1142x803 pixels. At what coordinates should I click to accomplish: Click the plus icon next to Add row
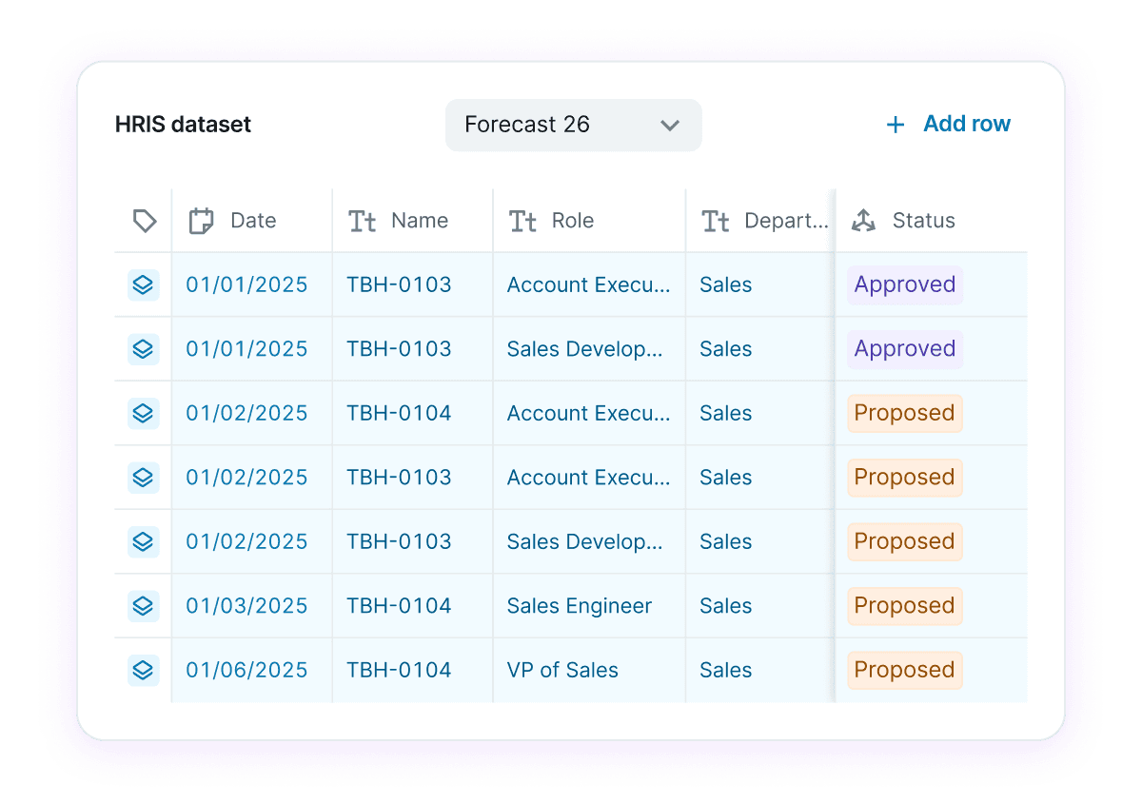pyautogui.click(x=895, y=124)
